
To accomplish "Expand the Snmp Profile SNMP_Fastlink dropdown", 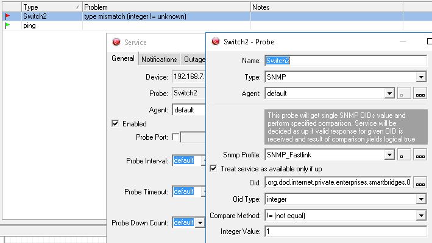I will [x=389, y=155].
